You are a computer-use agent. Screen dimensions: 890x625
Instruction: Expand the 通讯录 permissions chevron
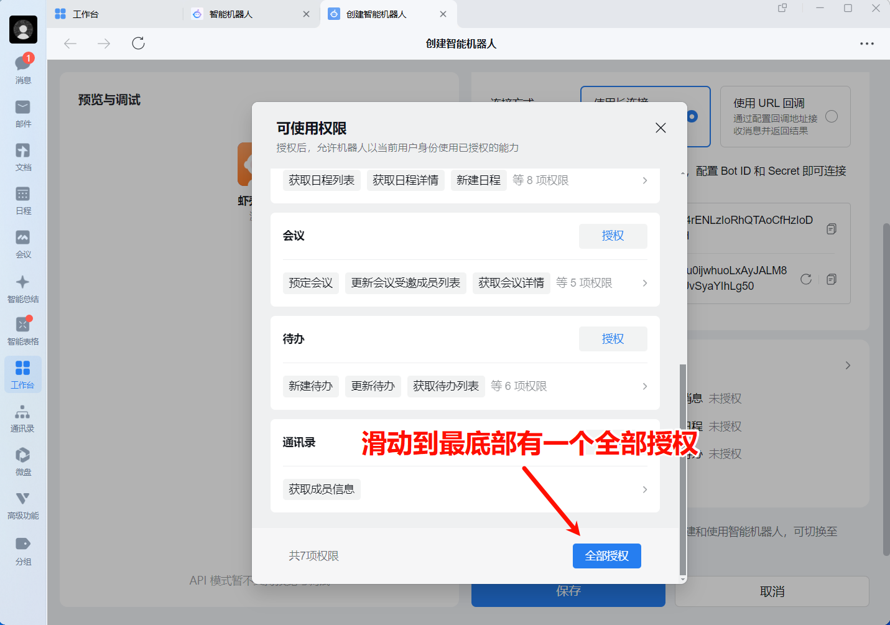(645, 489)
